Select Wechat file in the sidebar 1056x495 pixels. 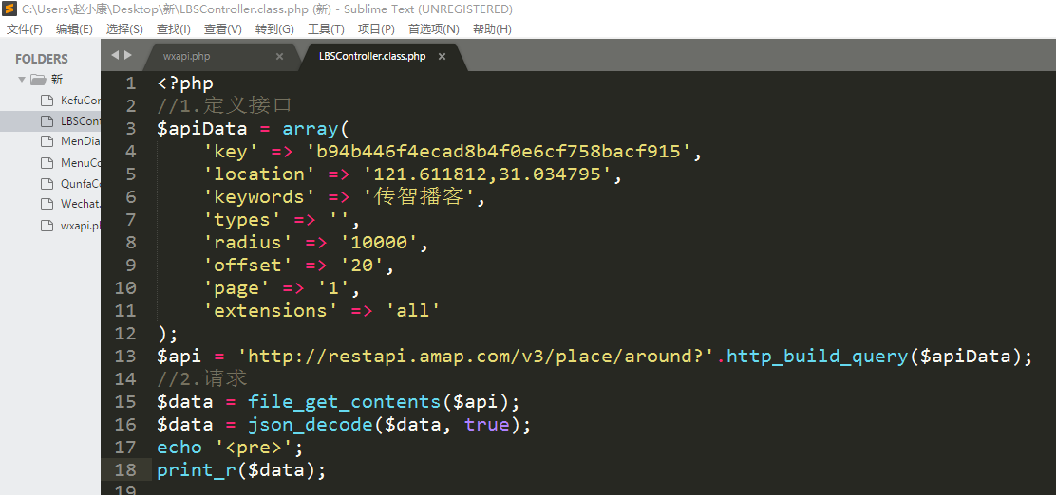80,205
